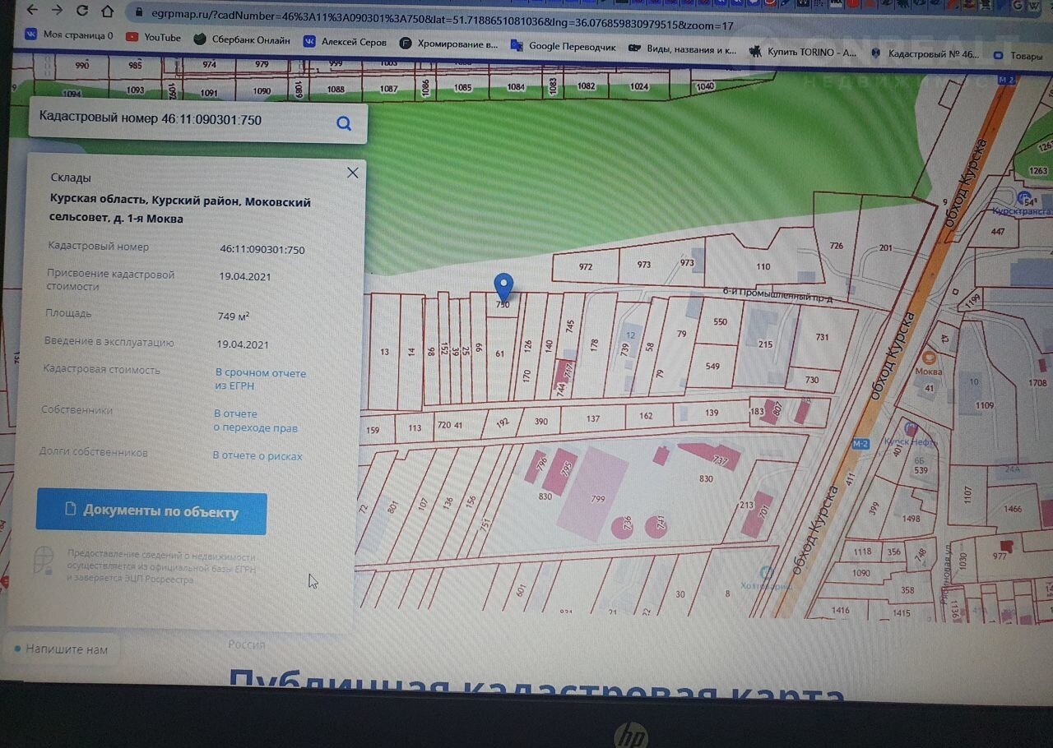Click the cadastral number search field

pos(181,120)
